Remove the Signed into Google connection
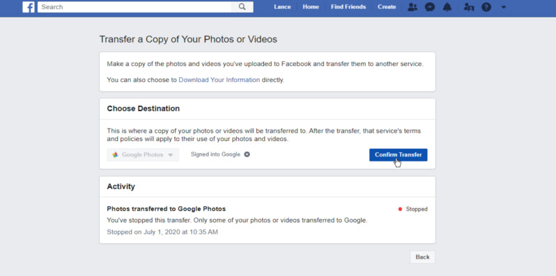Image resolution: width=556 pixels, height=276 pixels. click(x=247, y=154)
